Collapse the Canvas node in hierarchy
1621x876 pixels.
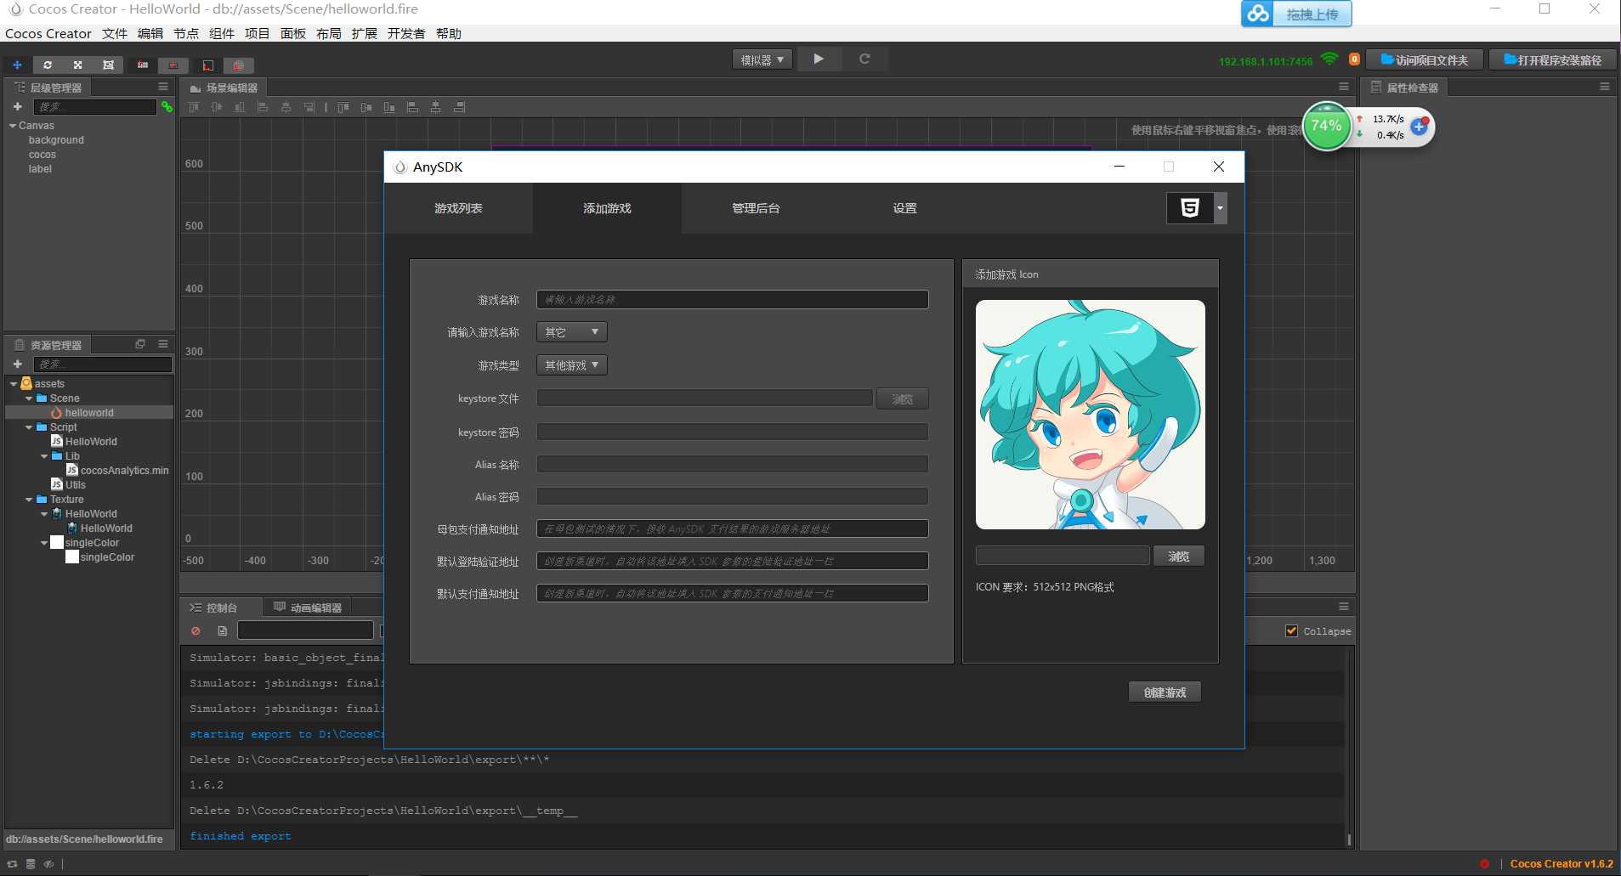point(13,126)
